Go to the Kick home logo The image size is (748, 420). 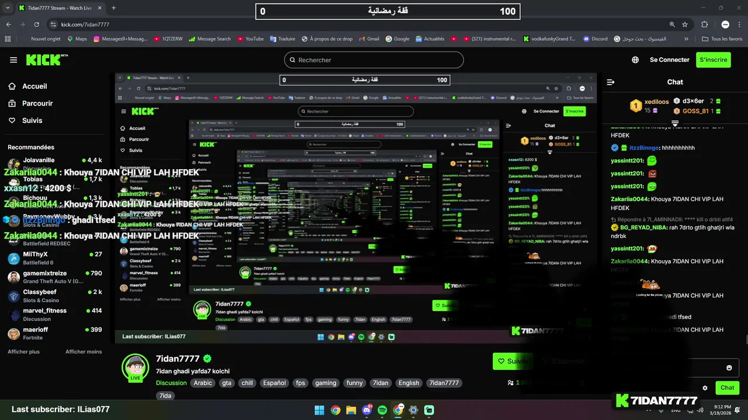[47, 60]
